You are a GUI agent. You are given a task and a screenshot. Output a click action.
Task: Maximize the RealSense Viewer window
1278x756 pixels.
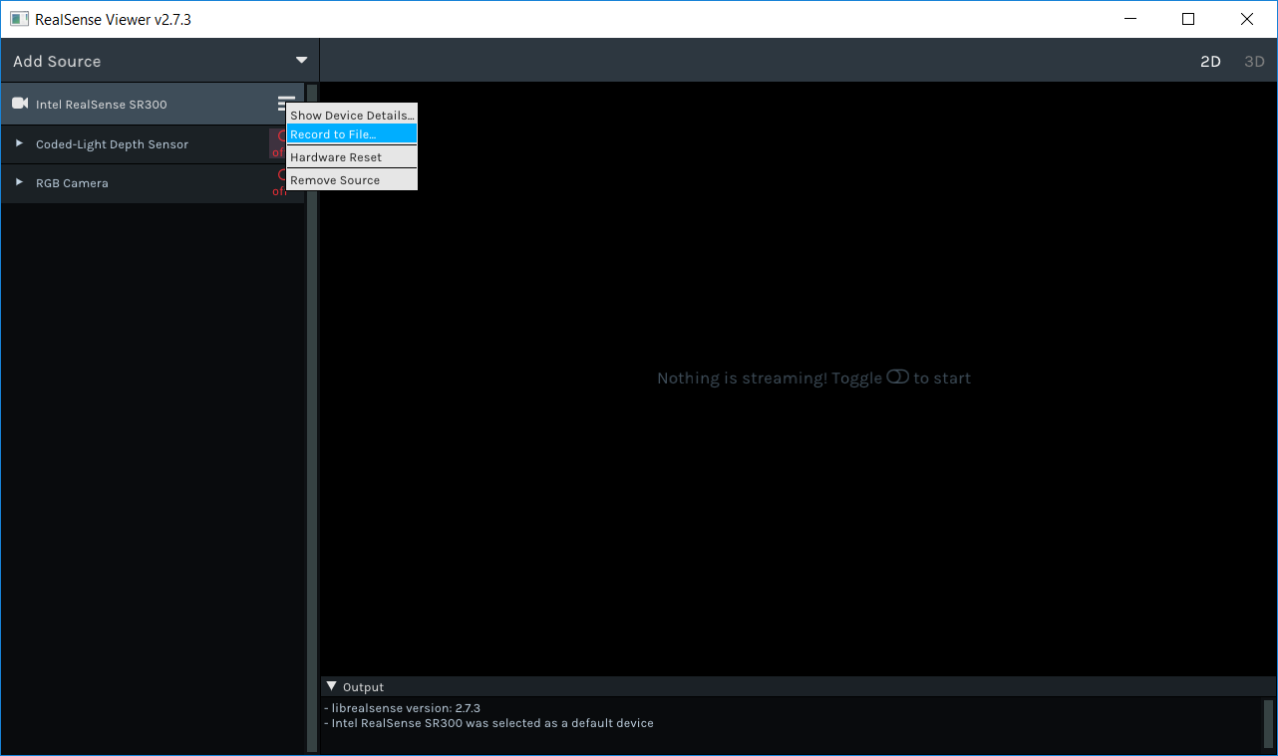pos(1188,19)
